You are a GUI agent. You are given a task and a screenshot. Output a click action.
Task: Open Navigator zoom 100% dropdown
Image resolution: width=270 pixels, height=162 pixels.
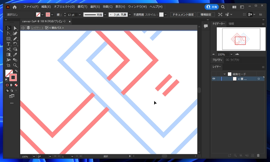click(231, 54)
